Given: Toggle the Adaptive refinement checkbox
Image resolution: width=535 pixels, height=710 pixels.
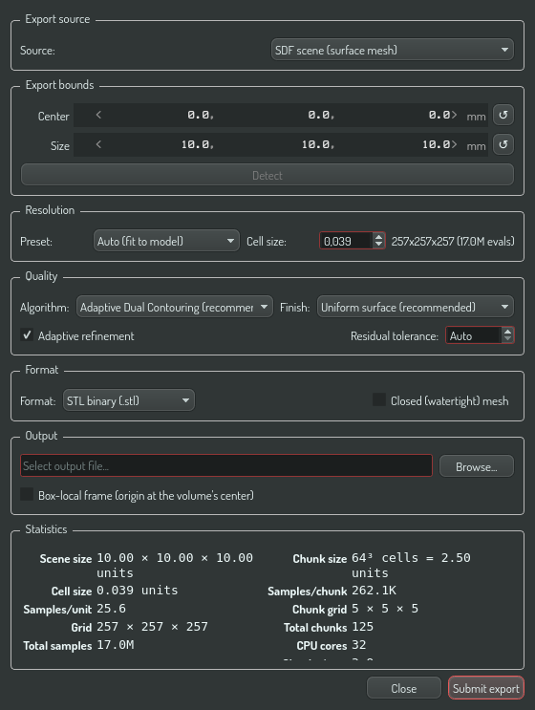Looking at the screenshot, I should point(27,335).
